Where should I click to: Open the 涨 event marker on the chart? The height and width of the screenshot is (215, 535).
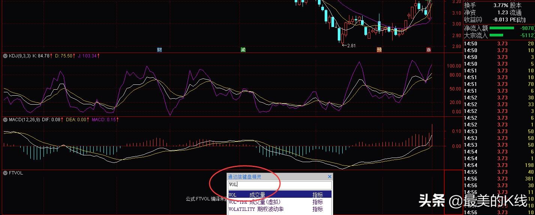429,50
